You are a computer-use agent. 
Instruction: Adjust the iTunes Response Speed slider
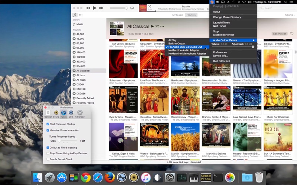[x=59, y=141]
